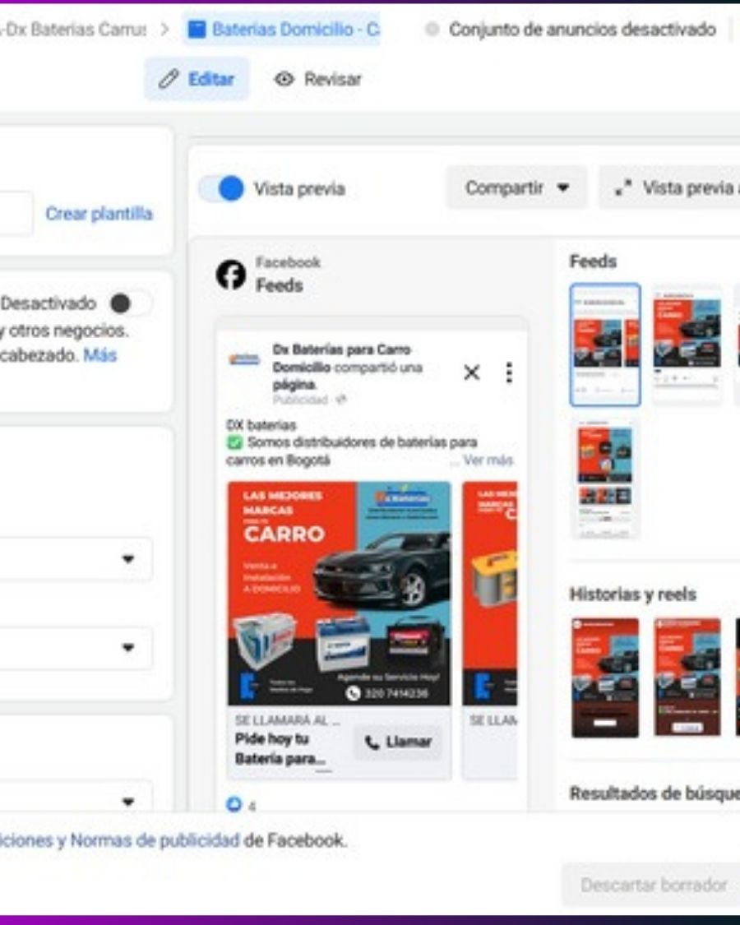Select second Historias y reels thumbnail
Viewport: 740px width, 925px height.
[687, 678]
